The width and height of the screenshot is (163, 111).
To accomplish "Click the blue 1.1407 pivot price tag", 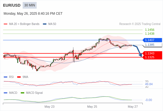I will (x=152, y=40).
